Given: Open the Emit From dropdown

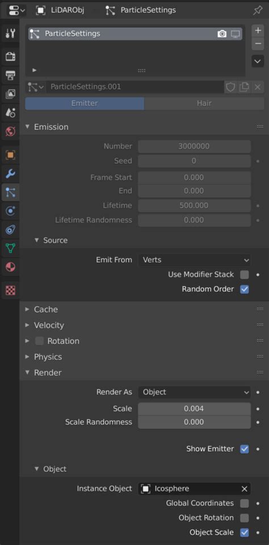Looking at the screenshot, I should point(195,260).
